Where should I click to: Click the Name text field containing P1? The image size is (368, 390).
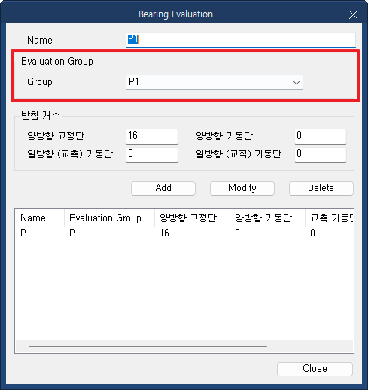click(x=241, y=40)
